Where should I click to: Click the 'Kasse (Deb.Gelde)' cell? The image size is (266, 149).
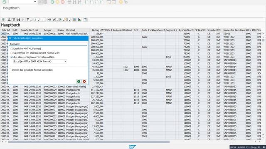tap(76, 87)
